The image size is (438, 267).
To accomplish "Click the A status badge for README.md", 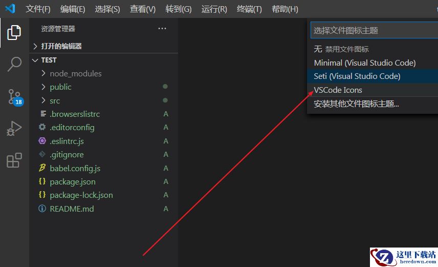I will [x=166, y=209].
